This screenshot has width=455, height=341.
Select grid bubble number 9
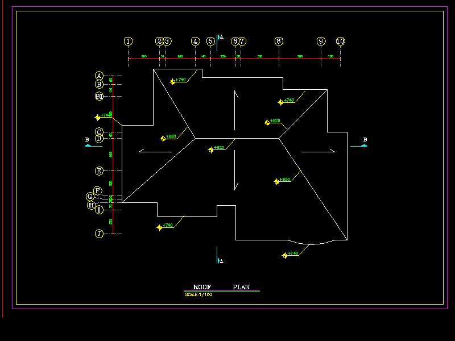321,41
